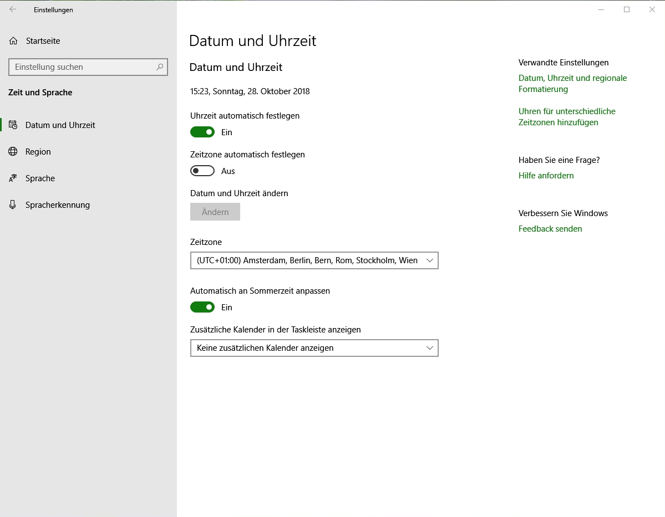The width and height of the screenshot is (665, 517).
Task: Open the Zeitzone dropdown list
Action: point(314,260)
